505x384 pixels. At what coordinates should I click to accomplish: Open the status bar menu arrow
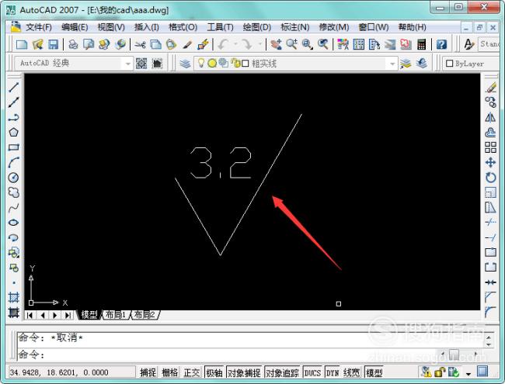pyautogui.click(x=468, y=374)
